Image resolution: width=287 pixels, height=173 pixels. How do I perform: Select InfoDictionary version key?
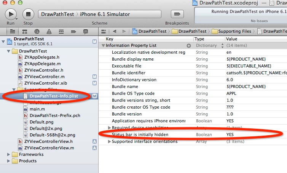(x=134, y=80)
